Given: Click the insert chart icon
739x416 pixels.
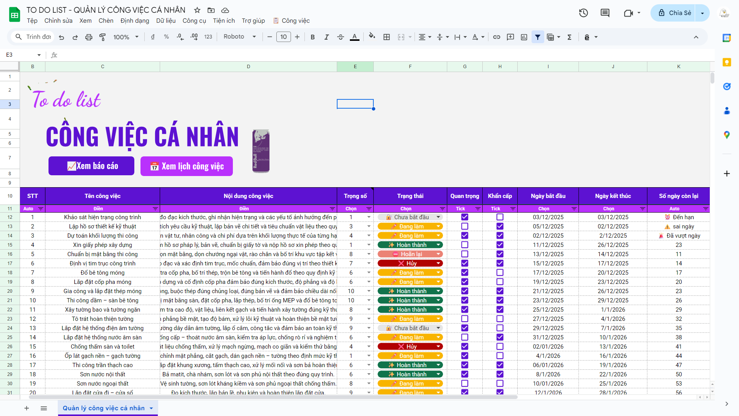Looking at the screenshot, I should 524,37.
